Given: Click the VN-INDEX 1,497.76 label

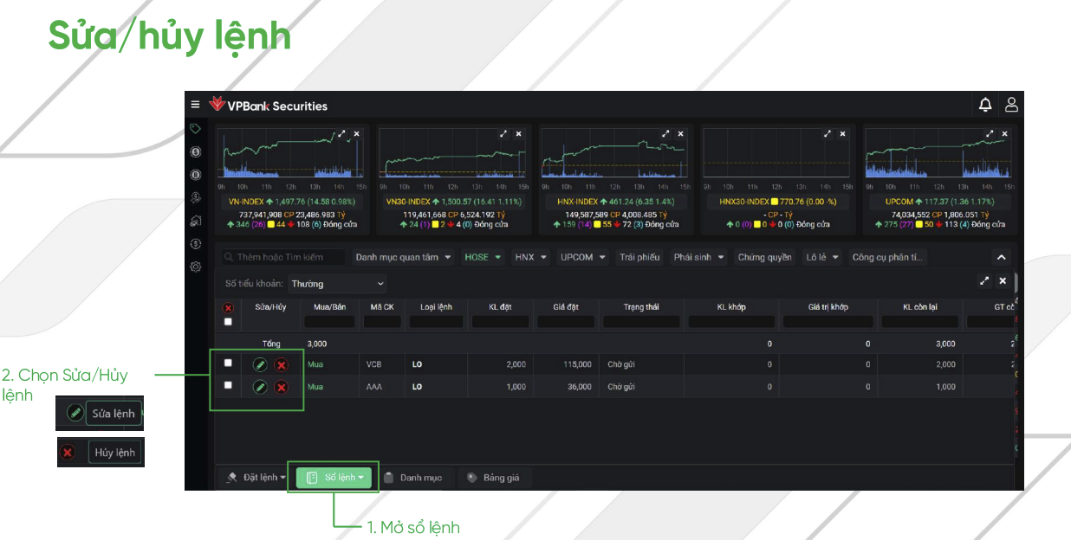Looking at the screenshot, I should (x=291, y=202).
